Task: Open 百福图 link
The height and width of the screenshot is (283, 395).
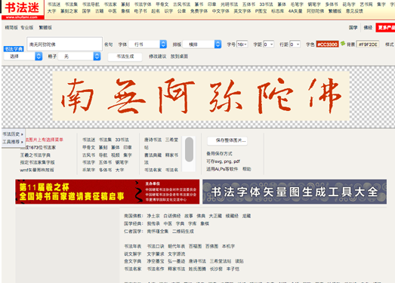Action: point(195,246)
